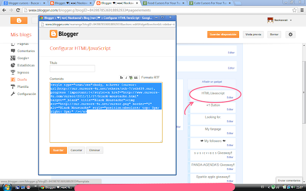
Task: Edit the +1 Button gadget
Action: 230,109
